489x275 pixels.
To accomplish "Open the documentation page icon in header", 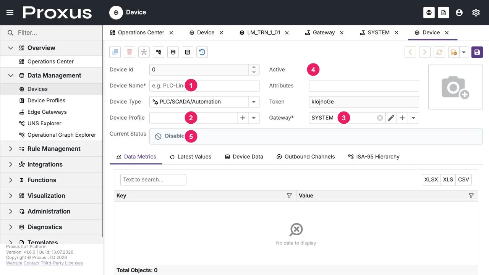I will (443, 13).
